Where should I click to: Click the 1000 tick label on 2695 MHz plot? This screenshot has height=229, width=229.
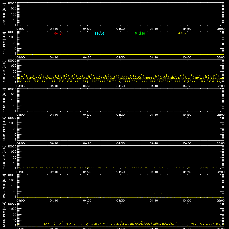pos(13,123)
